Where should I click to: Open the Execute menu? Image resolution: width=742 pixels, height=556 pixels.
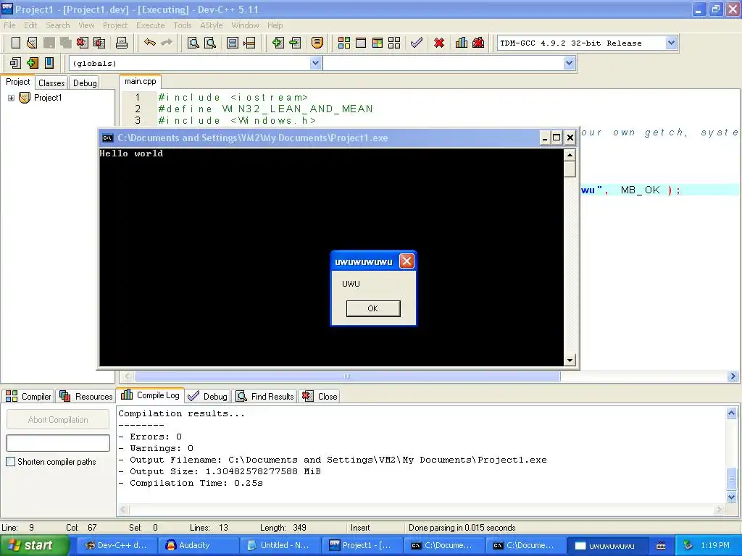coord(151,25)
